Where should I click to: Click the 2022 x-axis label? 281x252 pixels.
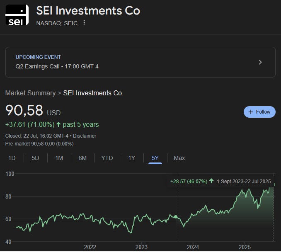(90, 247)
